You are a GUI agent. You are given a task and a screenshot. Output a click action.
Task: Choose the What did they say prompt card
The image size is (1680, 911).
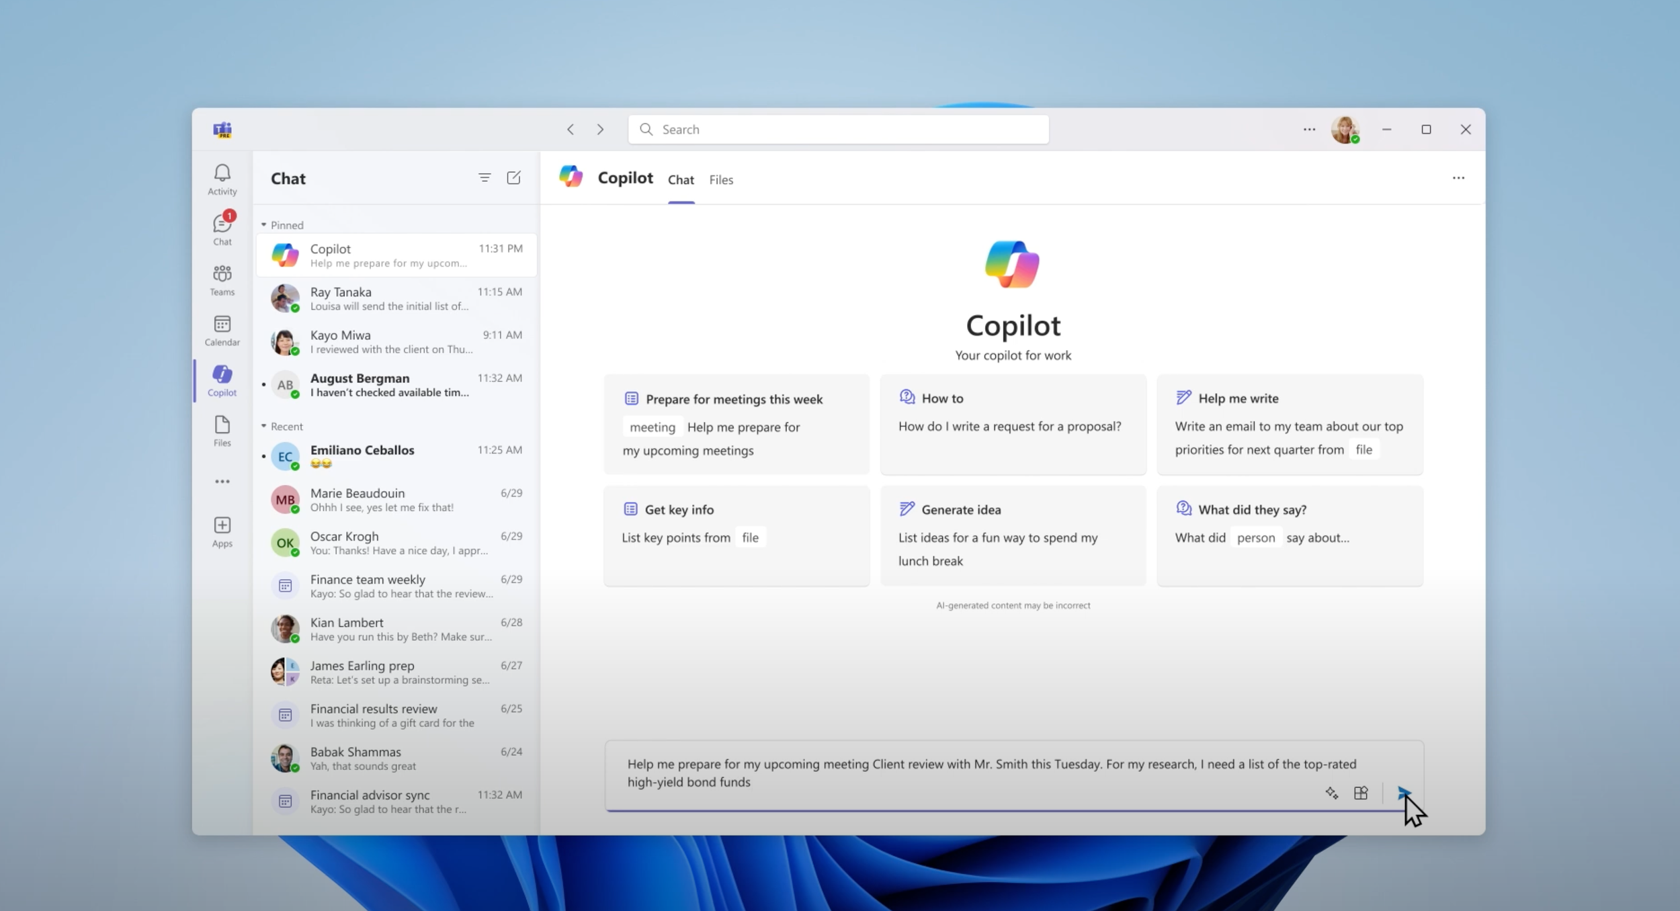pyautogui.click(x=1290, y=535)
